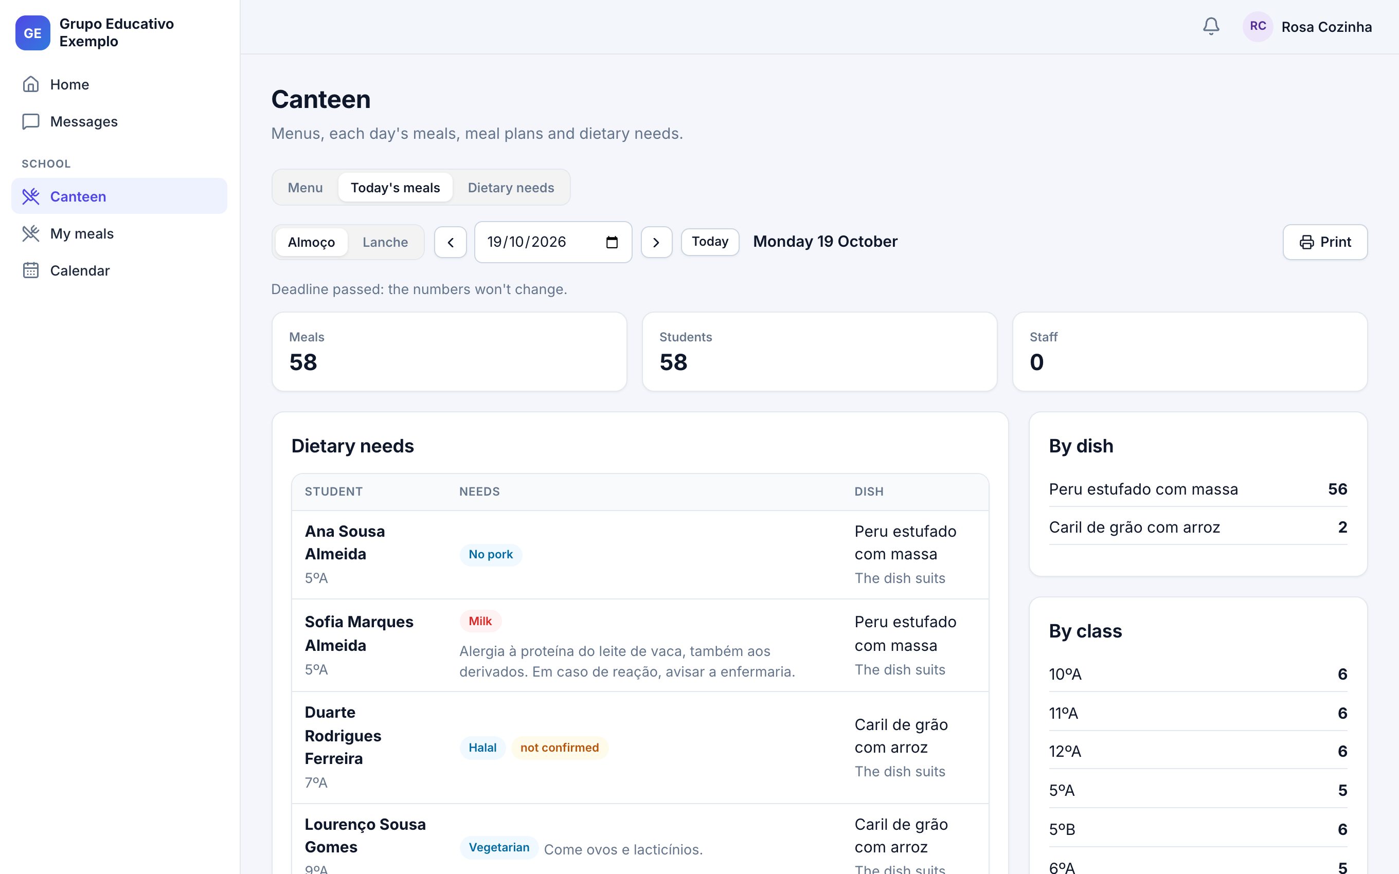Viewport: 1399px width, 874px height.
Task: Click the date input field 19/10/2026
Action: [553, 242]
